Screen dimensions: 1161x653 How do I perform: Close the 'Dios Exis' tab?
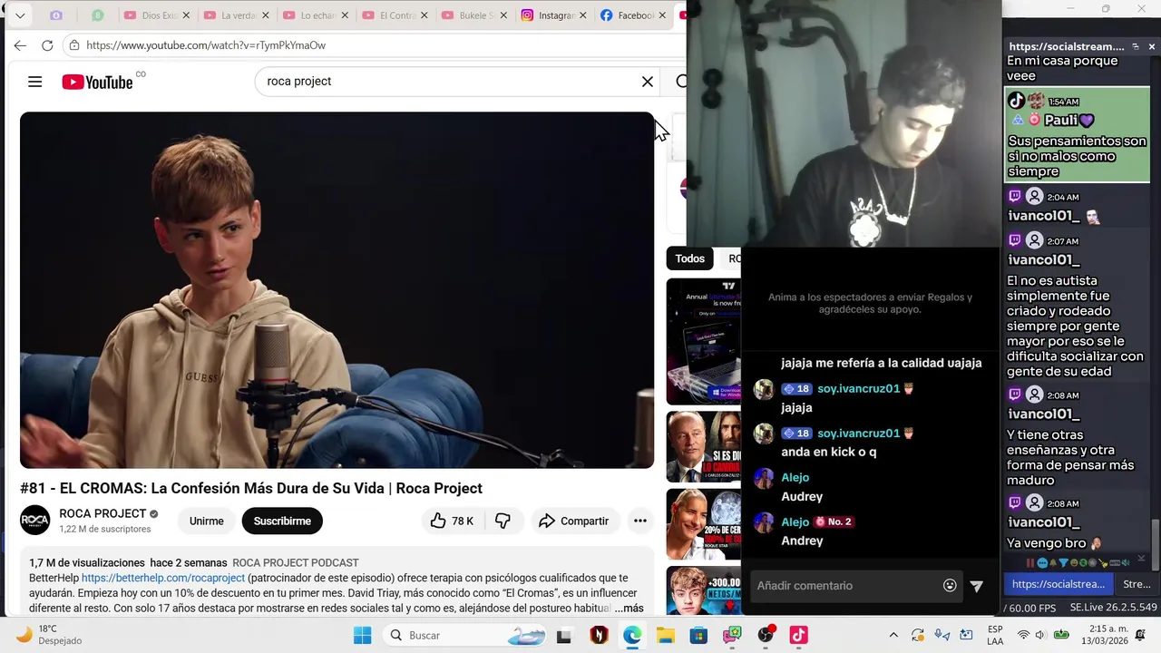[x=187, y=15]
